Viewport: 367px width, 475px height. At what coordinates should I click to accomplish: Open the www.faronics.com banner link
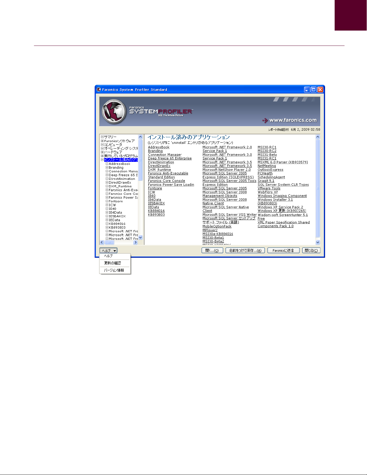pyautogui.click(x=289, y=120)
